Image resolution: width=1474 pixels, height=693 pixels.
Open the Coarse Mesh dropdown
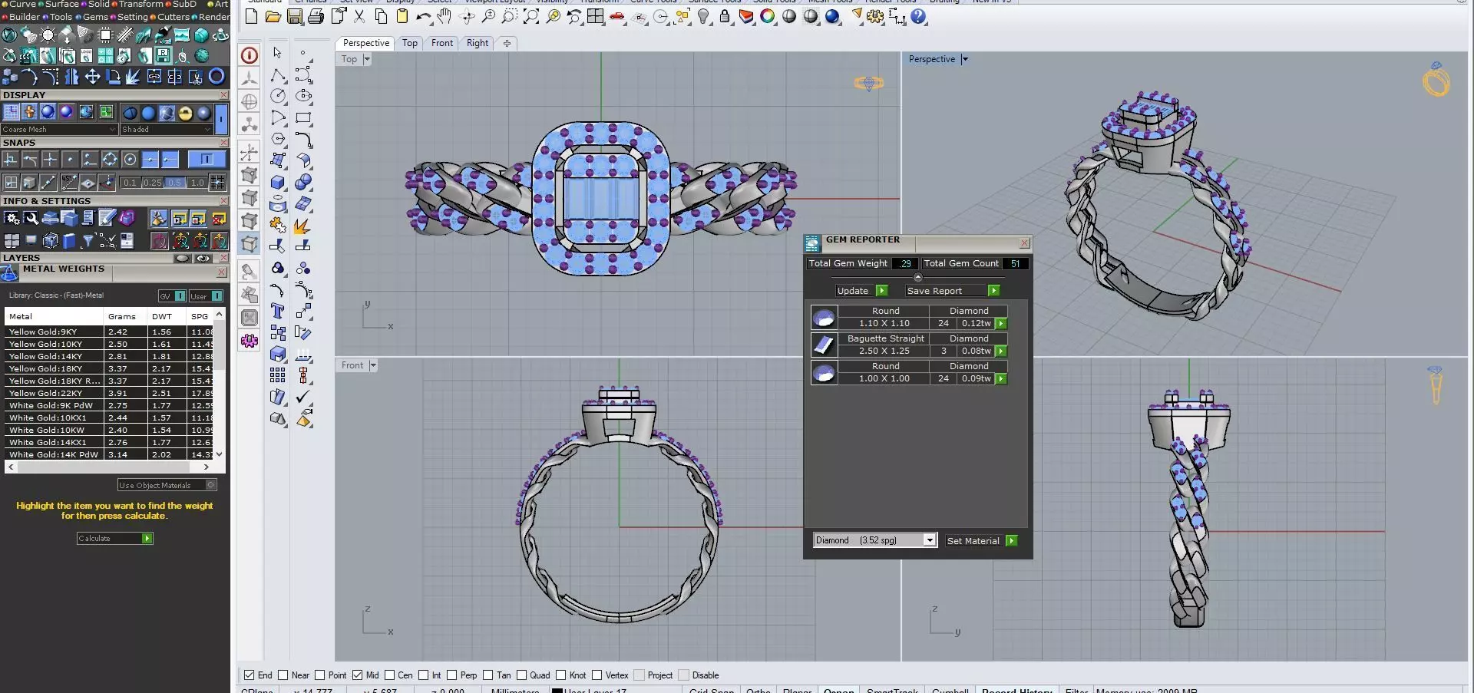point(59,129)
